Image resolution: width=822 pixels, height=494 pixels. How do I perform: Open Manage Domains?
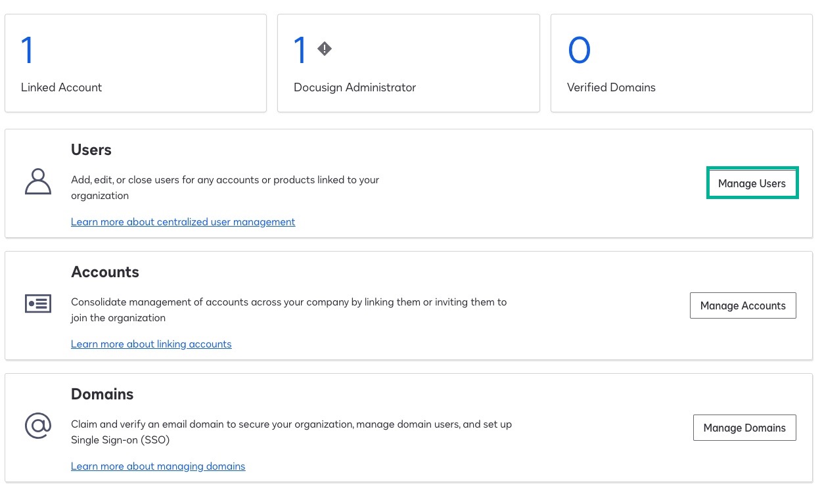pyautogui.click(x=744, y=428)
